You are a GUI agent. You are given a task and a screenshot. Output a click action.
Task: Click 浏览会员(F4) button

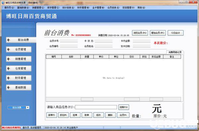(140, 33)
